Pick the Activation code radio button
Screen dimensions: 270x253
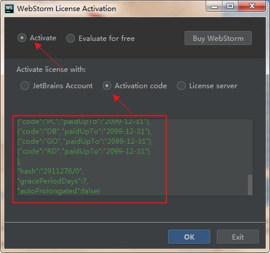107,86
